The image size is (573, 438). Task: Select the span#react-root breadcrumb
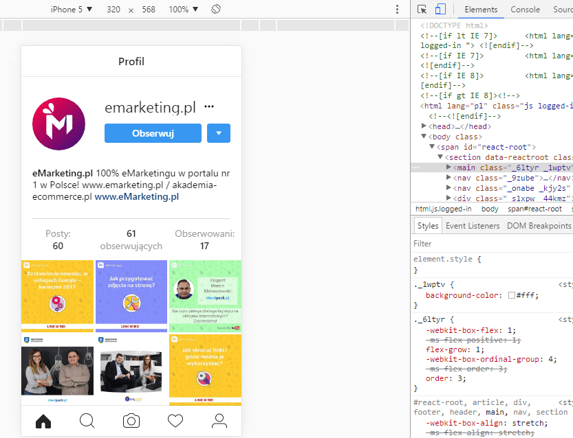pos(534,209)
